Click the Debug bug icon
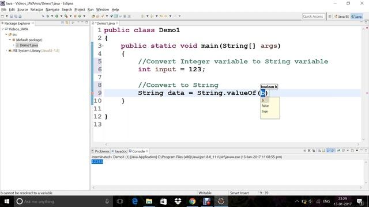 pos(48,16)
